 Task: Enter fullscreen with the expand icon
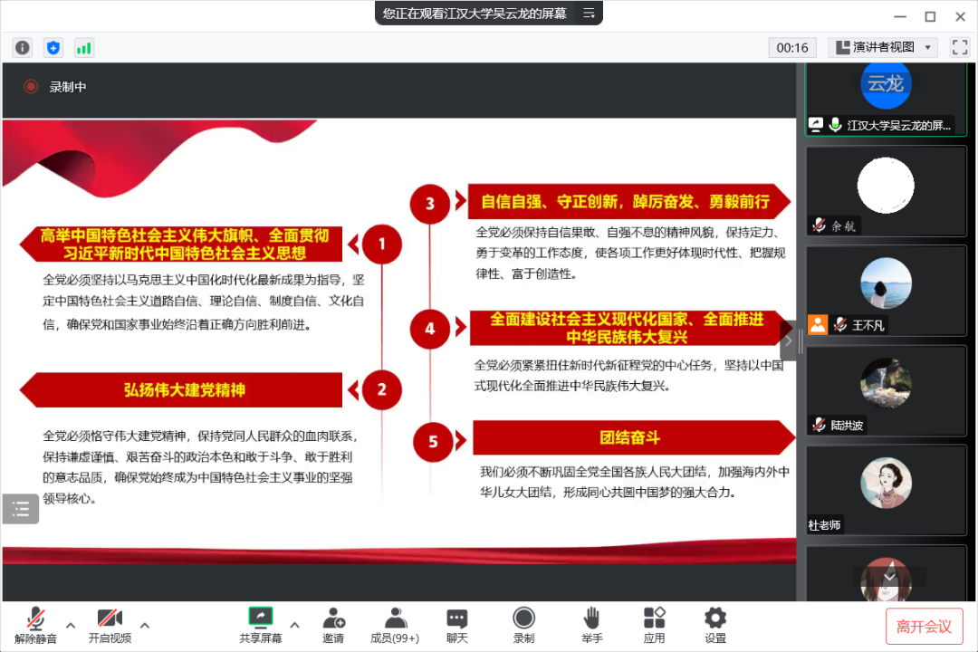pos(959,46)
